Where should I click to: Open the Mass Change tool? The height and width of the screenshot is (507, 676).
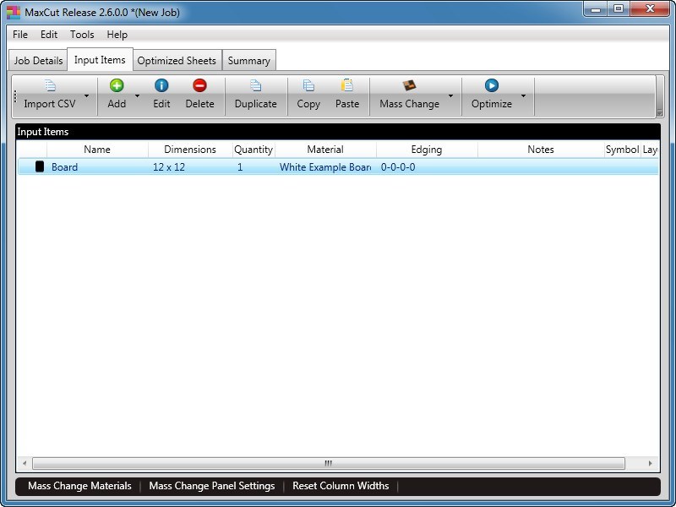click(x=410, y=93)
